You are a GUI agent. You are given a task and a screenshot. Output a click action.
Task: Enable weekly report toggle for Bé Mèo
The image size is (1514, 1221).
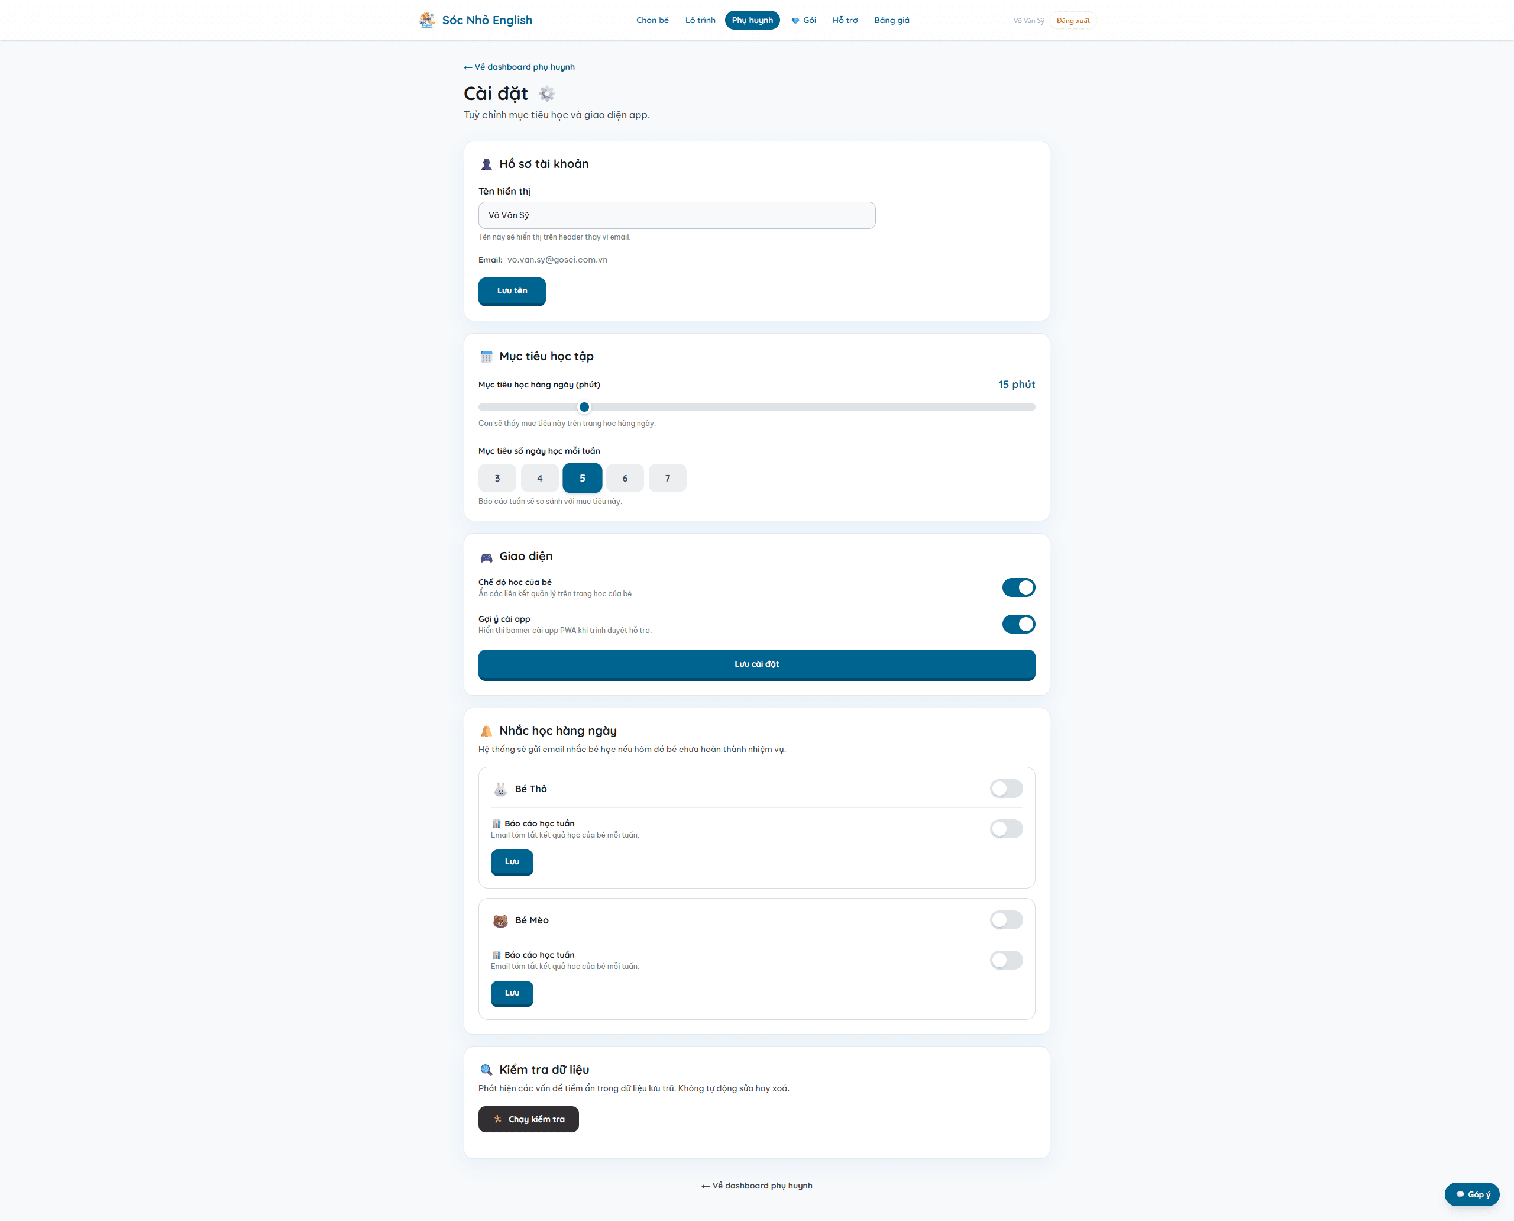coord(1007,960)
